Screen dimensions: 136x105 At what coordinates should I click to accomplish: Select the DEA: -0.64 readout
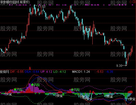click(x=32, y=72)
